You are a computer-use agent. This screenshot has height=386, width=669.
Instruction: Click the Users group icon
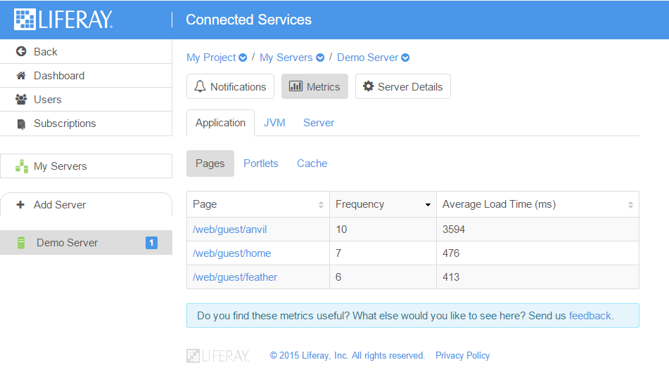coord(21,100)
